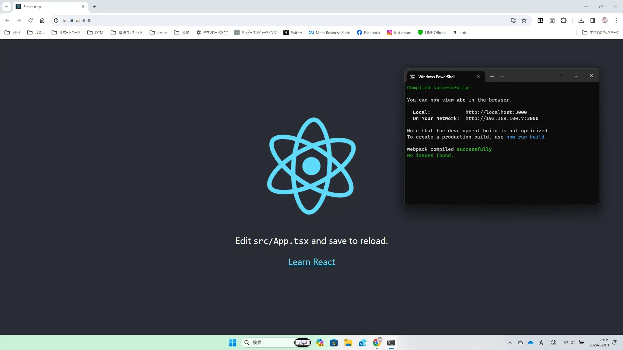Open Wi-Fi network tray icon
623x350 pixels.
click(566, 343)
